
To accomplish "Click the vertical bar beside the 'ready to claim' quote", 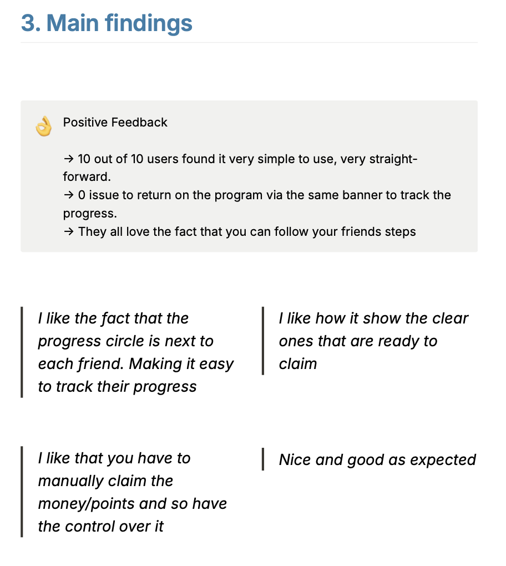I will point(262,341).
